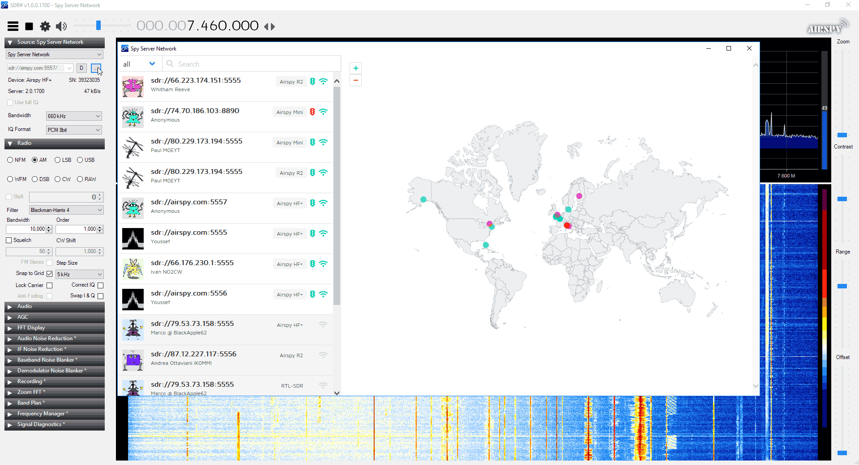Image resolution: width=859 pixels, height=465 pixels.
Task: Click the antenna avatar of the Airspy Mini 80.229.173.194 row
Action: tap(133, 148)
